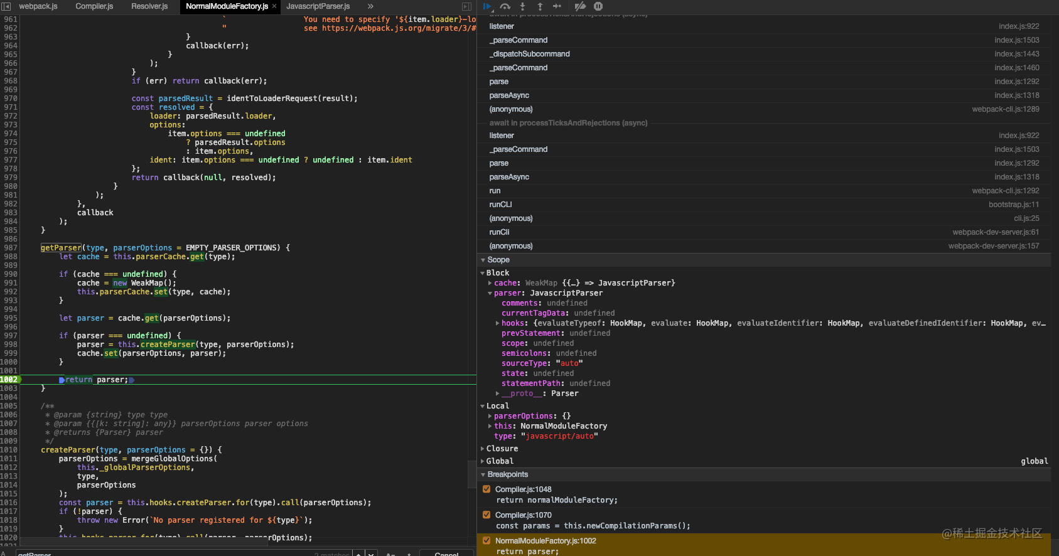Click the highlighted getParser method name
Viewport: 1059px width, 556px height.
pyautogui.click(x=61, y=248)
